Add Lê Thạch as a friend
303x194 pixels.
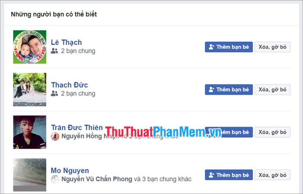pos(229,47)
